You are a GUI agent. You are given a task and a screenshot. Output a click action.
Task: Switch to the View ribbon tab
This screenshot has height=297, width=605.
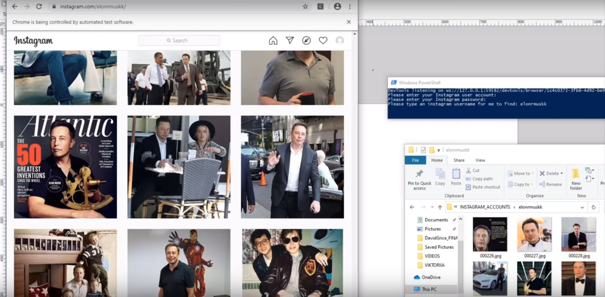[480, 160]
